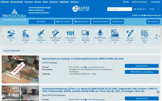Go to the Halle/Saale location link

64,2
